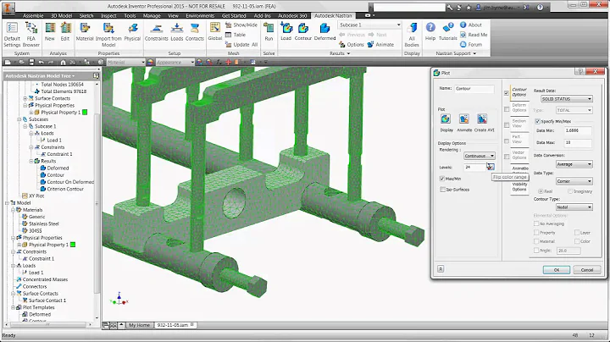Click Update All mesh
Screen dimensions: 610x342
pos(241,45)
